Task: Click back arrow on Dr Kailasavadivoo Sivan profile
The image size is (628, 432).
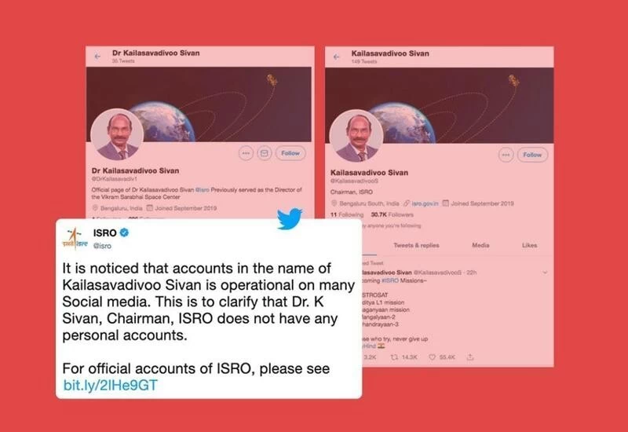Action: (97, 57)
